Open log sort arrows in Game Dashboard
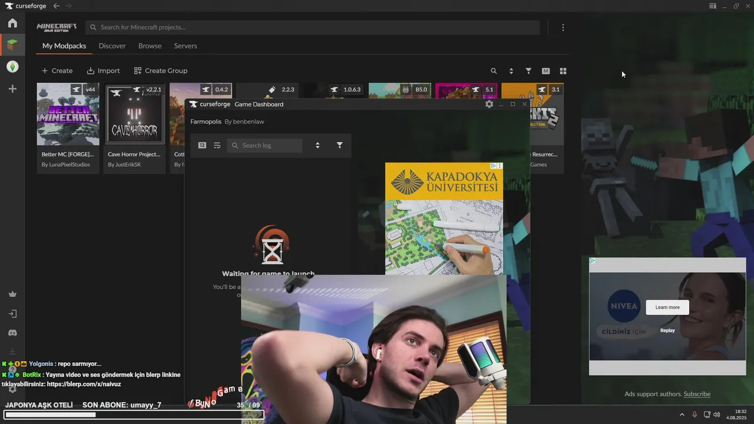The height and width of the screenshot is (424, 754). tap(318, 145)
